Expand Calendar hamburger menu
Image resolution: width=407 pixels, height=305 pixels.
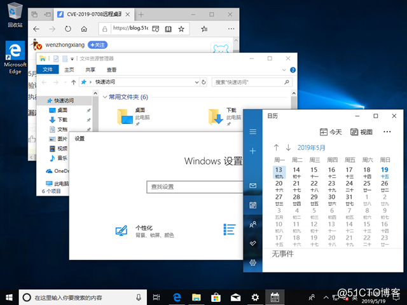253,132
